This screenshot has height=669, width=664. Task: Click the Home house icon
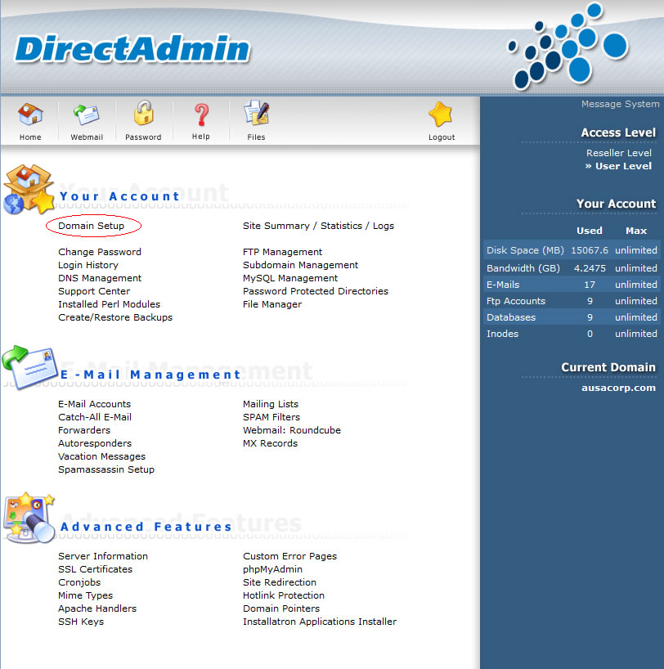(30, 115)
